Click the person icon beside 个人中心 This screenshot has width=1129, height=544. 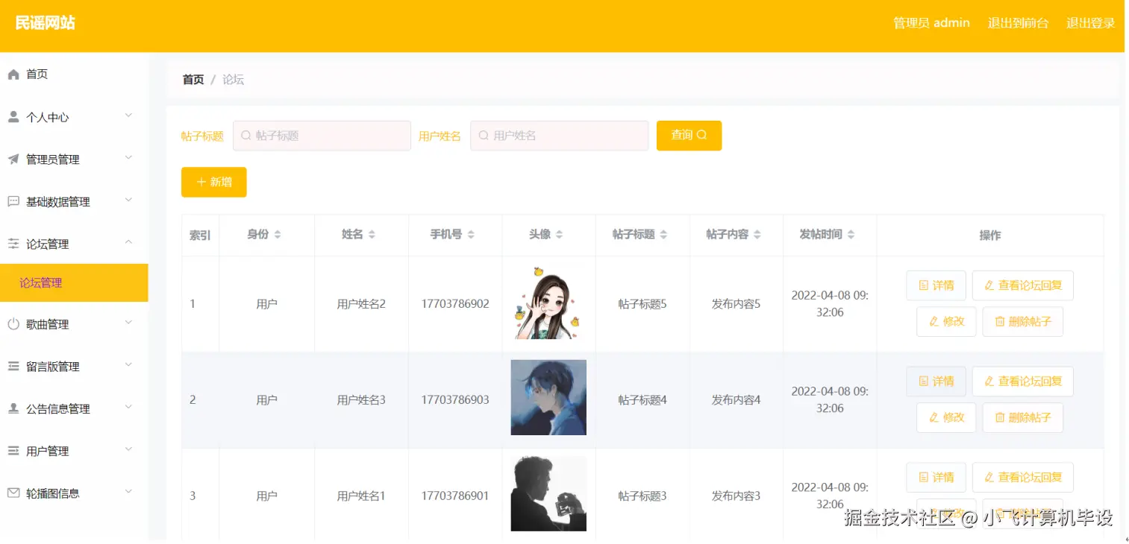(13, 117)
